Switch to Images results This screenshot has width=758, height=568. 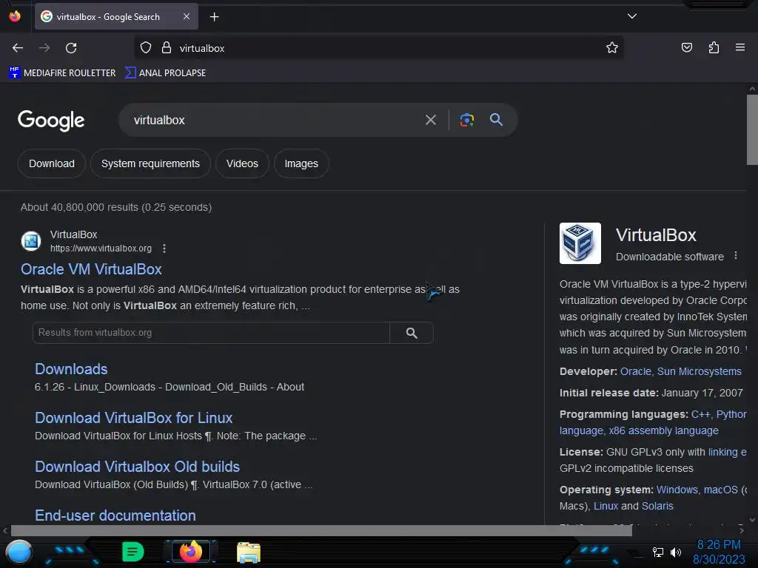tap(301, 163)
